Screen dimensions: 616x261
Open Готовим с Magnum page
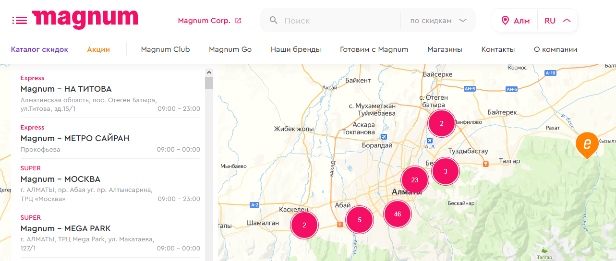pos(374,49)
